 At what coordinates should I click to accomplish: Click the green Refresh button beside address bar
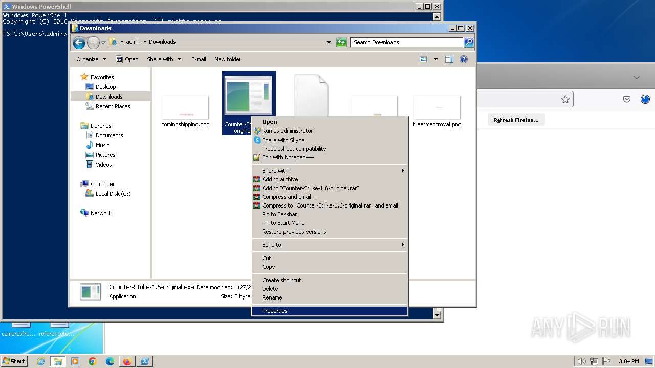[x=341, y=42]
